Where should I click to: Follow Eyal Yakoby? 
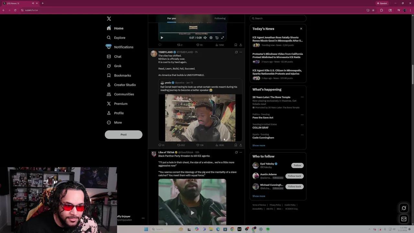[x=297, y=165]
